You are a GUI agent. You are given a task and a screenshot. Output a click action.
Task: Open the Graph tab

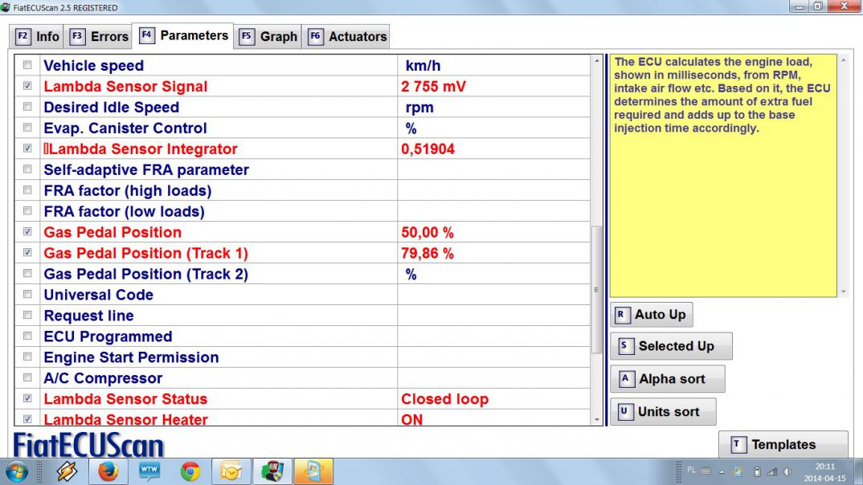(x=269, y=37)
